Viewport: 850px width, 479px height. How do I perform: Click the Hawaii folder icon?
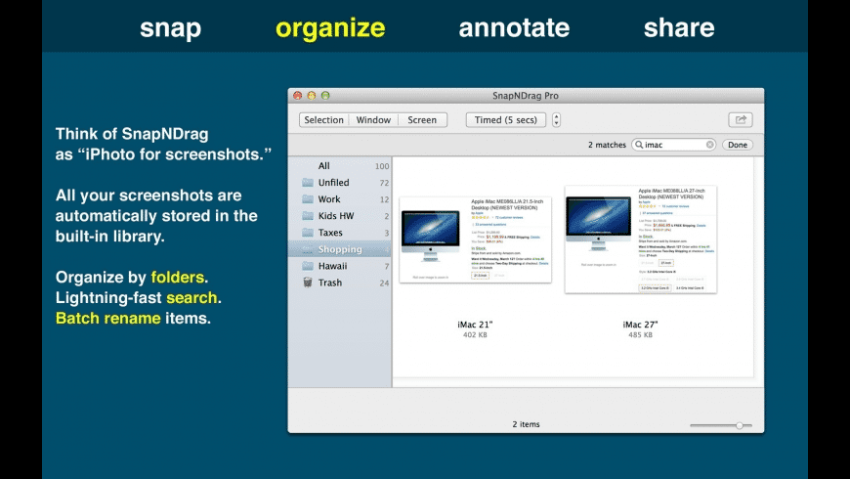point(308,266)
